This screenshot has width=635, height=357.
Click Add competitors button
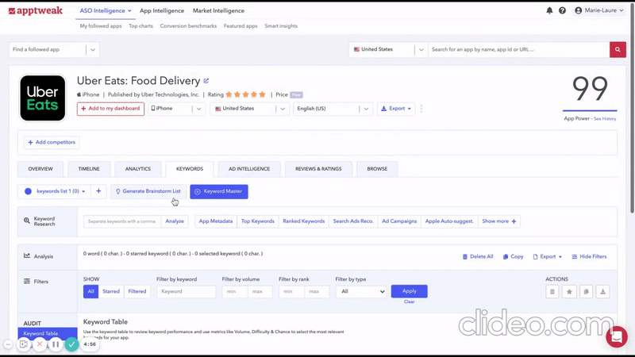pos(52,143)
